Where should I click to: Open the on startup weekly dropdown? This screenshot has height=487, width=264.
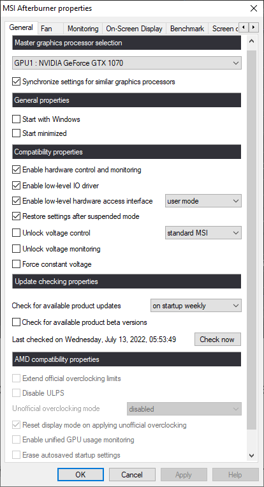pos(196,306)
